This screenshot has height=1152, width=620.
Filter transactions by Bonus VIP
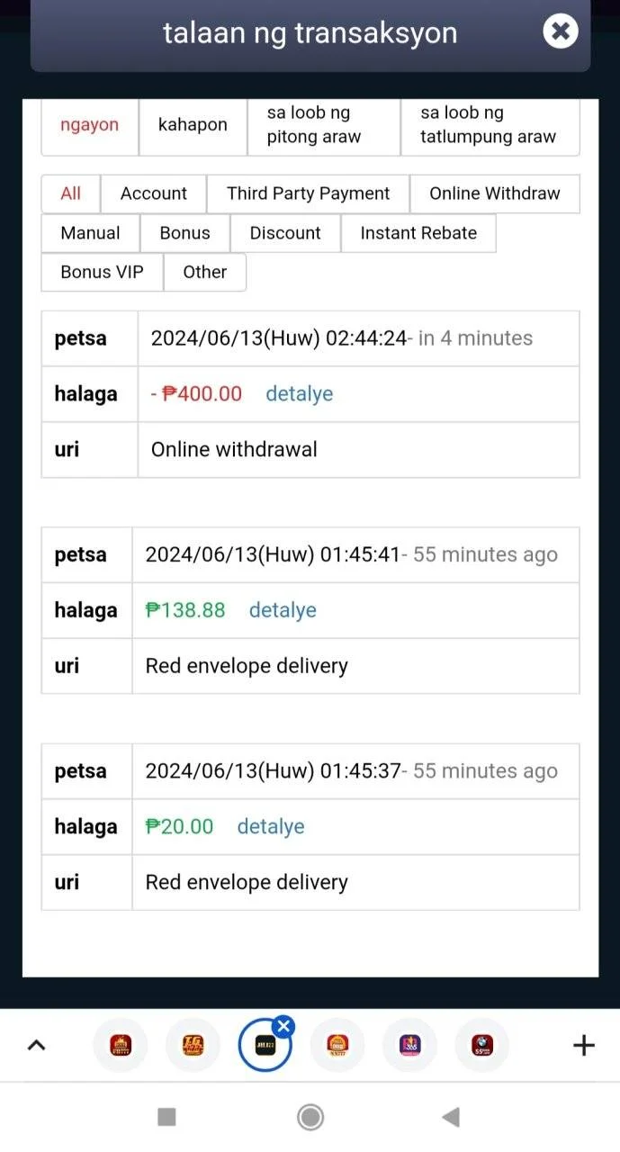point(102,272)
